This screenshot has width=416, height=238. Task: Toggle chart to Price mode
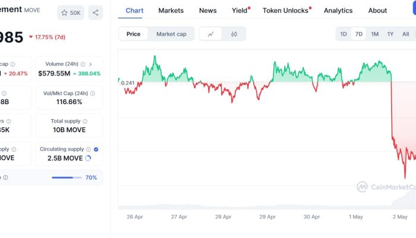pyautogui.click(x=134, y=34)
